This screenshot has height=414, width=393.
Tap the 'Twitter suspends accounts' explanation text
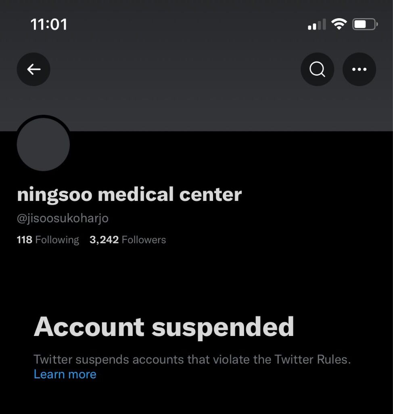point(192,359)
